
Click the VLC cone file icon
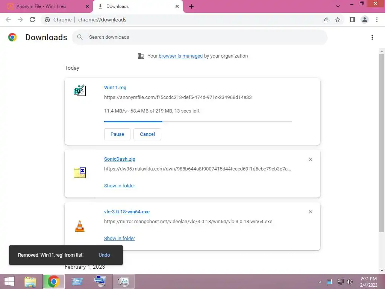point(80,226)
